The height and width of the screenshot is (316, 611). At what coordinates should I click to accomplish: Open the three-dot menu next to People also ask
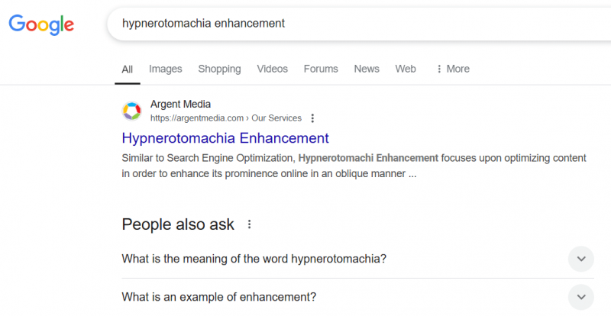pos(249,224)
